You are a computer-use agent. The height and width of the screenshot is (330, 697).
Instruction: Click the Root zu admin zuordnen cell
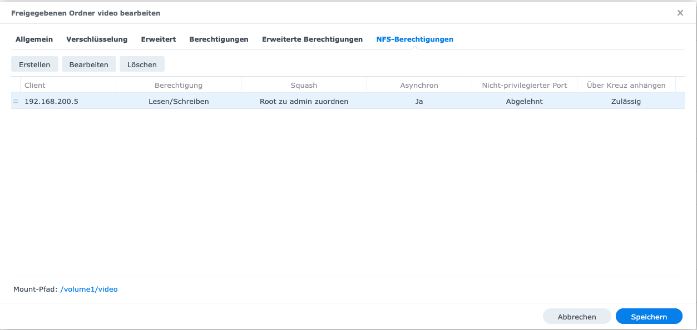[x=304, y=102]
